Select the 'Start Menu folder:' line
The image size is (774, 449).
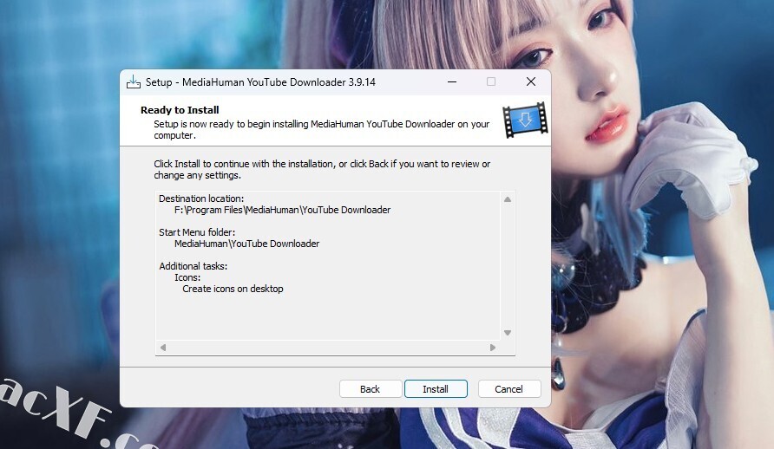click(197, 232)
